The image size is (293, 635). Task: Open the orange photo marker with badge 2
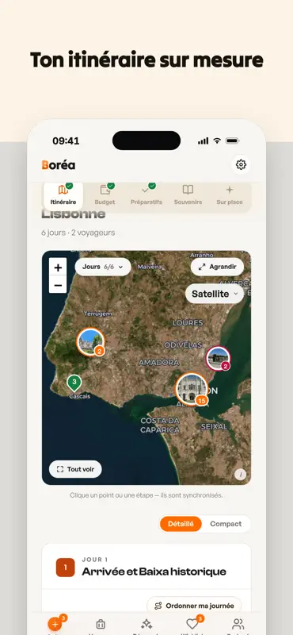(x=90, y=342)
